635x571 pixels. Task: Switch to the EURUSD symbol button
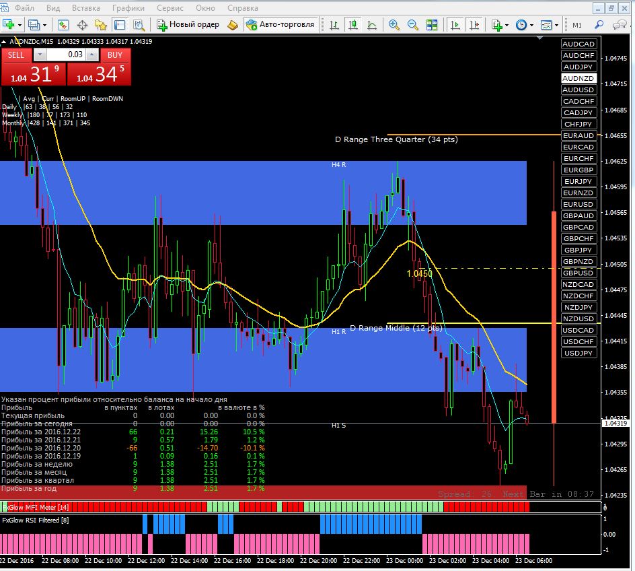[578, 204]
